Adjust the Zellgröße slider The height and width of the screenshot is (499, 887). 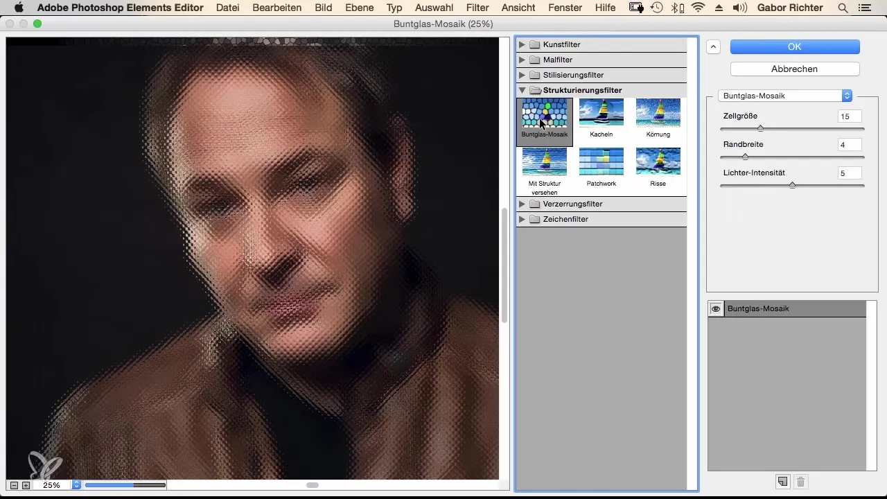tap(760, 128)
